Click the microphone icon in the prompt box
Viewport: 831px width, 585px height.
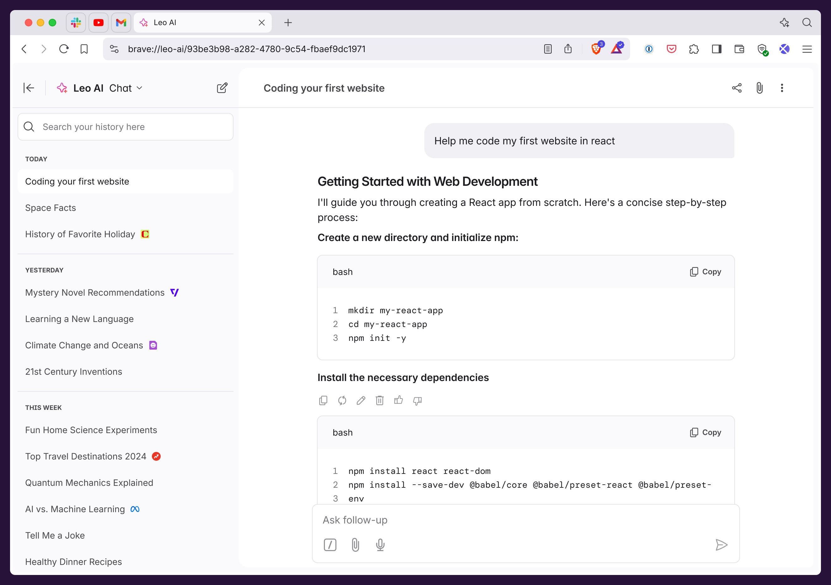coord(380,545)
